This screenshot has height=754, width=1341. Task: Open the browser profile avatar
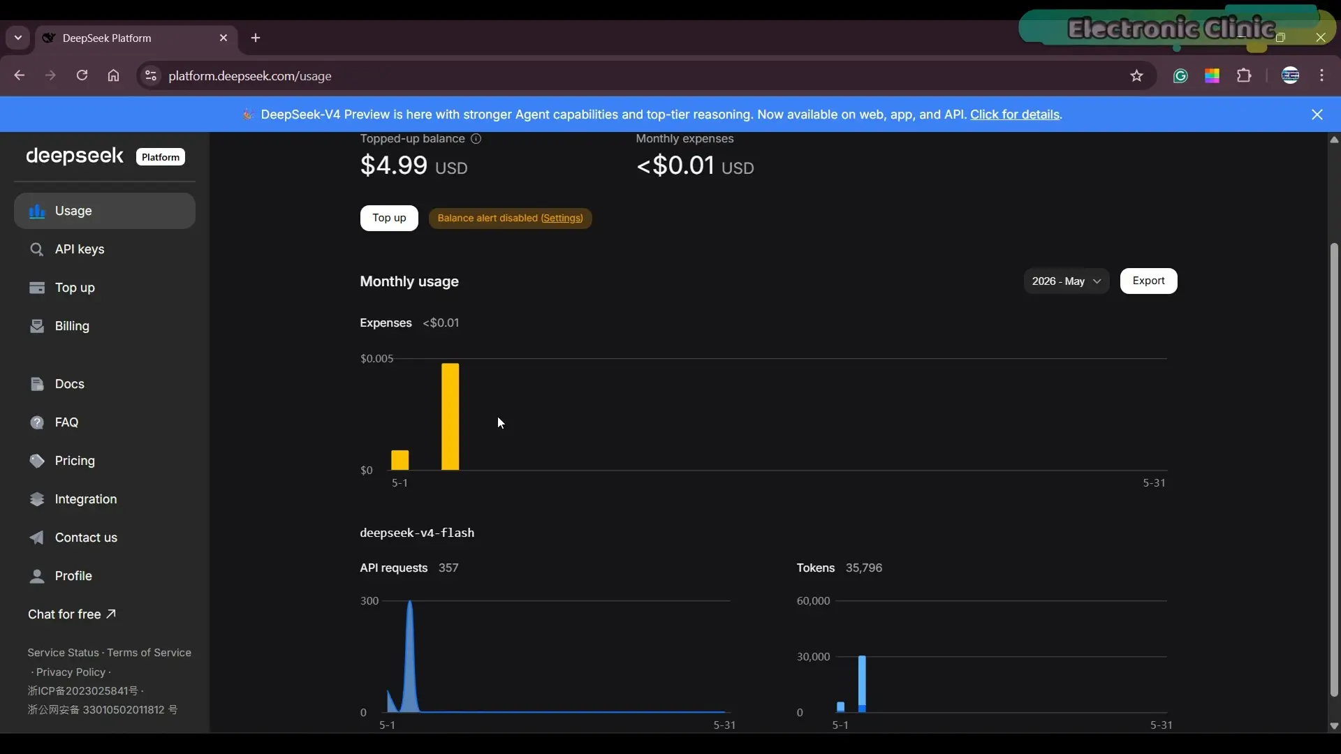[1291, 75]
